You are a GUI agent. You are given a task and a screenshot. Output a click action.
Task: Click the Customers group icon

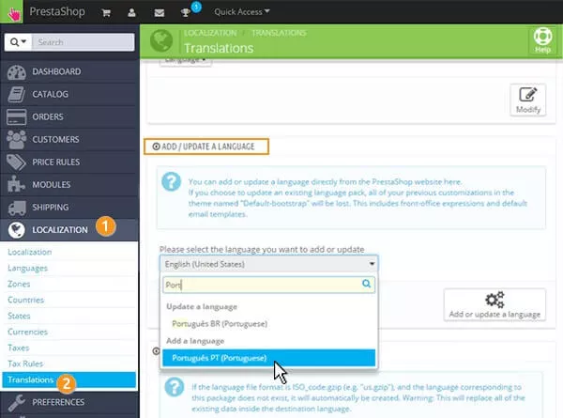(17, 139)
